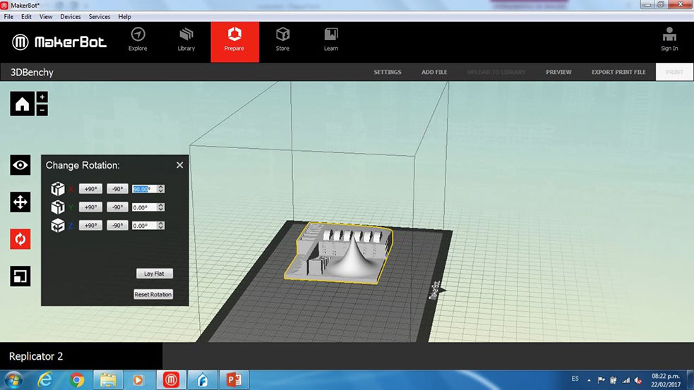Viewport: 694px width, 390px height.
Task: Close the Change Rotation panel
Action: [x=180, y=165]
